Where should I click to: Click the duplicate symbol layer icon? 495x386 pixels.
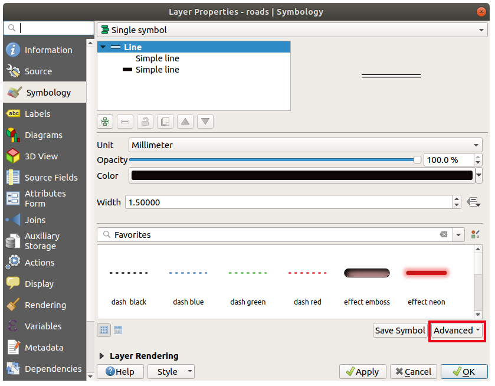165,122
